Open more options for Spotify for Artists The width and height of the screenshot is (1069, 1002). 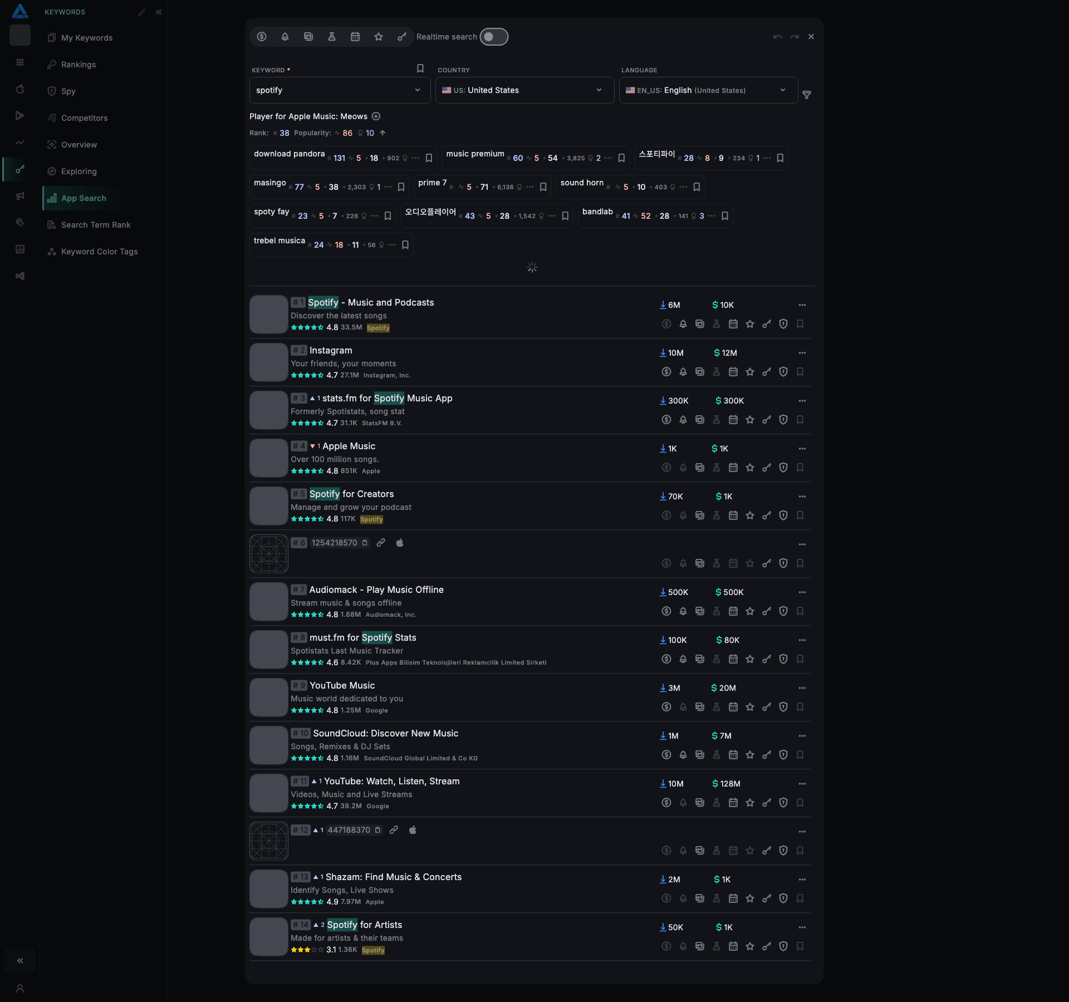pyautogui.click(x=802, y=927)
